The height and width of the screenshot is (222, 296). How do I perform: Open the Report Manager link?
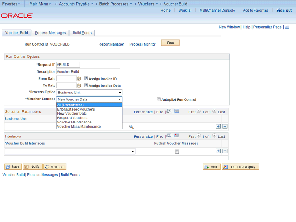111,44
